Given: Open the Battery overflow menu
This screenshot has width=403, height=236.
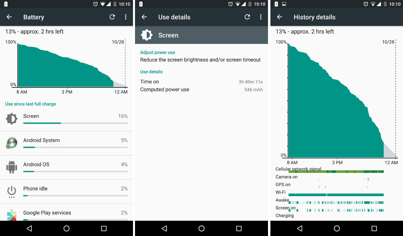Looking at the screenshot, I should point(126,17).
